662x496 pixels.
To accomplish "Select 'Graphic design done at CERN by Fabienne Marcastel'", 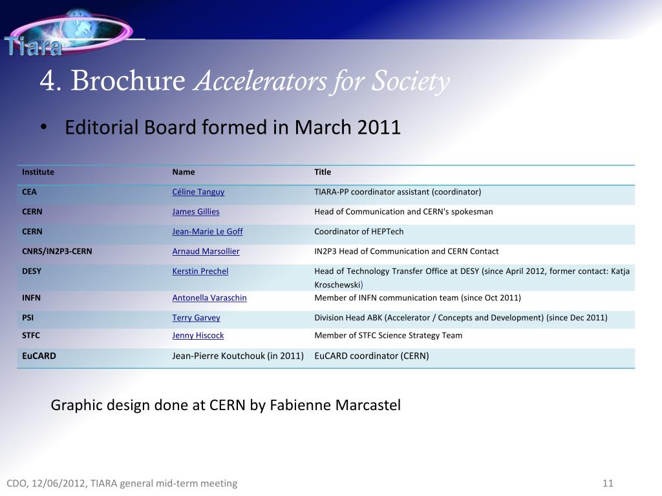I will pyautogui.click(x=226, y=405).
